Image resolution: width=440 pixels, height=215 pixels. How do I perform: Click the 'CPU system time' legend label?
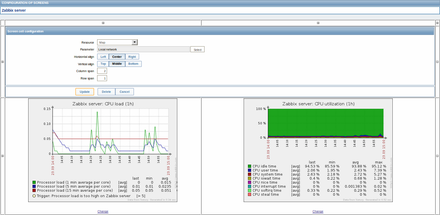(267, 174)
